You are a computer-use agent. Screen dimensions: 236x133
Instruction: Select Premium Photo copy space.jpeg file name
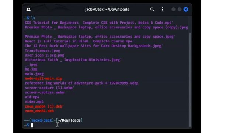[99, 37]
